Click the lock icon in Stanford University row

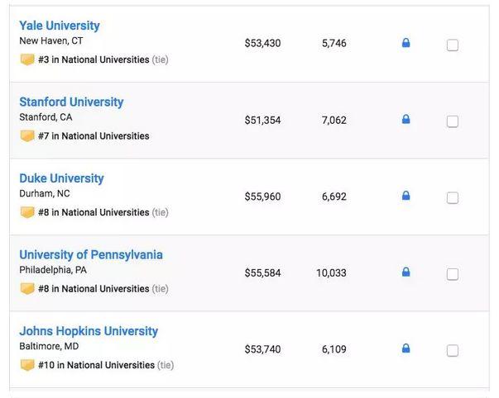point(405,120)
